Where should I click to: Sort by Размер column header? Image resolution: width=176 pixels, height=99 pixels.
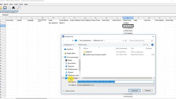(x=149, y=48)
